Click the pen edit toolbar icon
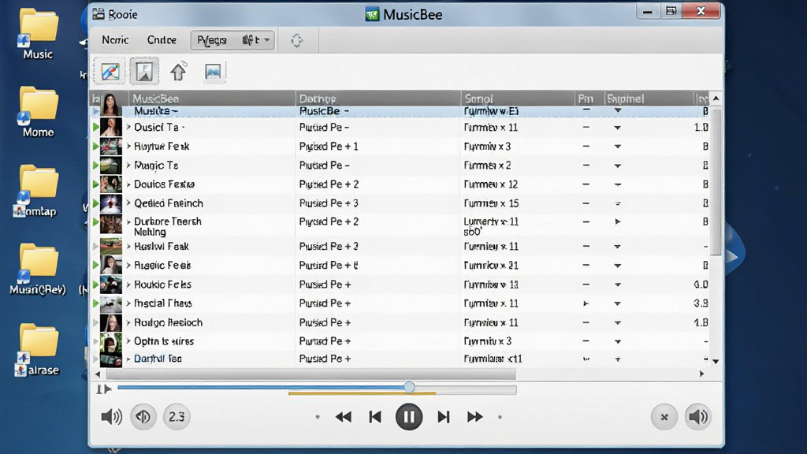 (x=110, y=72)
